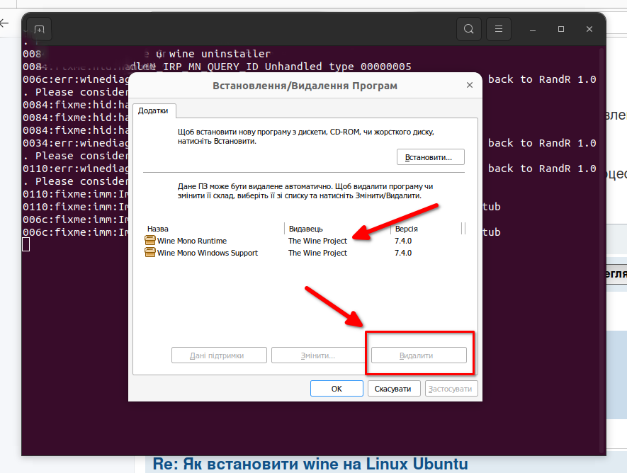This screenshot has height=473, width=627.
Task: Select Wine Mono Runtime package icon
Action: tap(150, 240)
